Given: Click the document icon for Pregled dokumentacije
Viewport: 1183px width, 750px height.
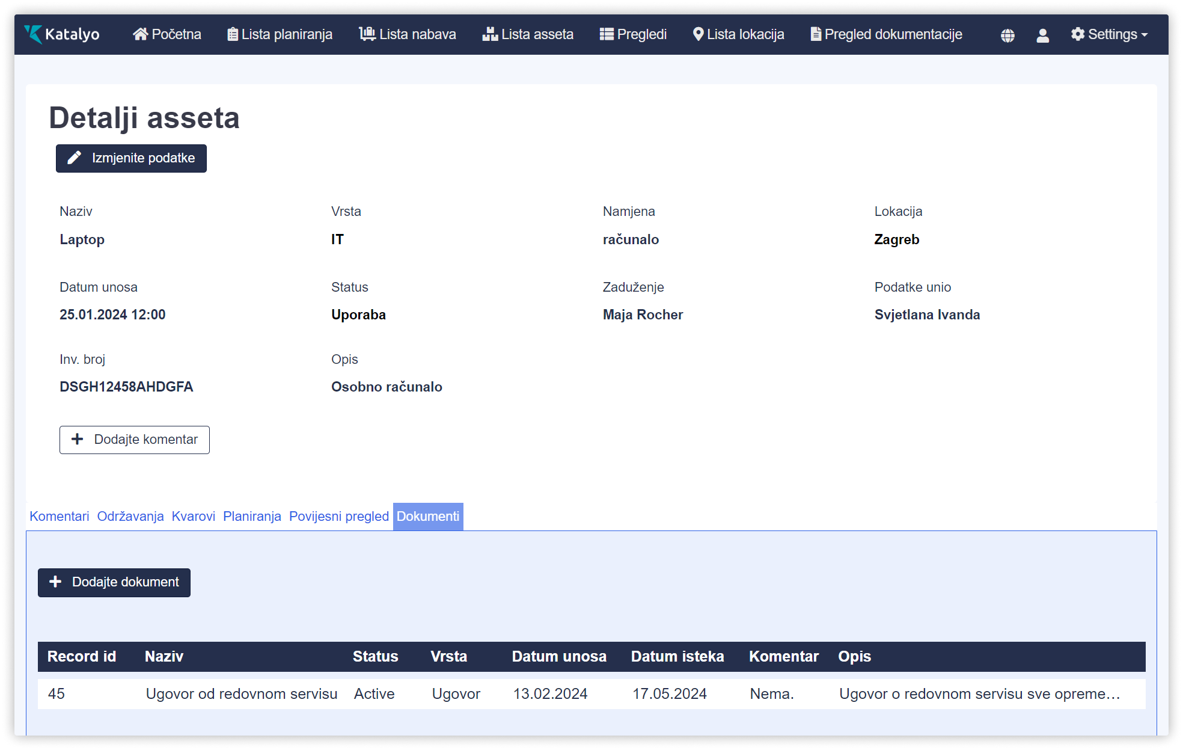Looking at the screenshot, I should 816,34.
